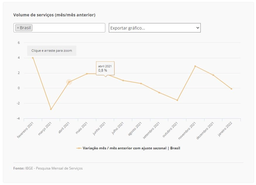
Task: Select the setembro 2021 data point
Action: coord(159,93)
